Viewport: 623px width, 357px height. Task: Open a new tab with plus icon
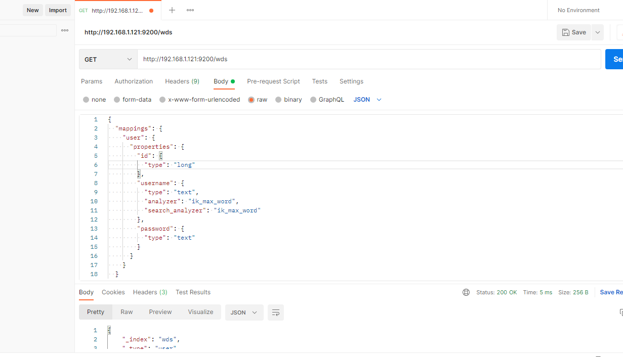(x=172, y=10)
